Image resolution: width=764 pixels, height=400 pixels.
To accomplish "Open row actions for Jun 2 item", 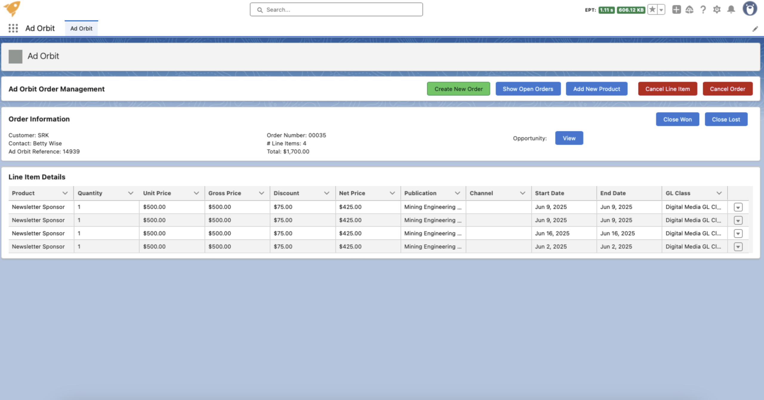I will [x=738, y=247].
